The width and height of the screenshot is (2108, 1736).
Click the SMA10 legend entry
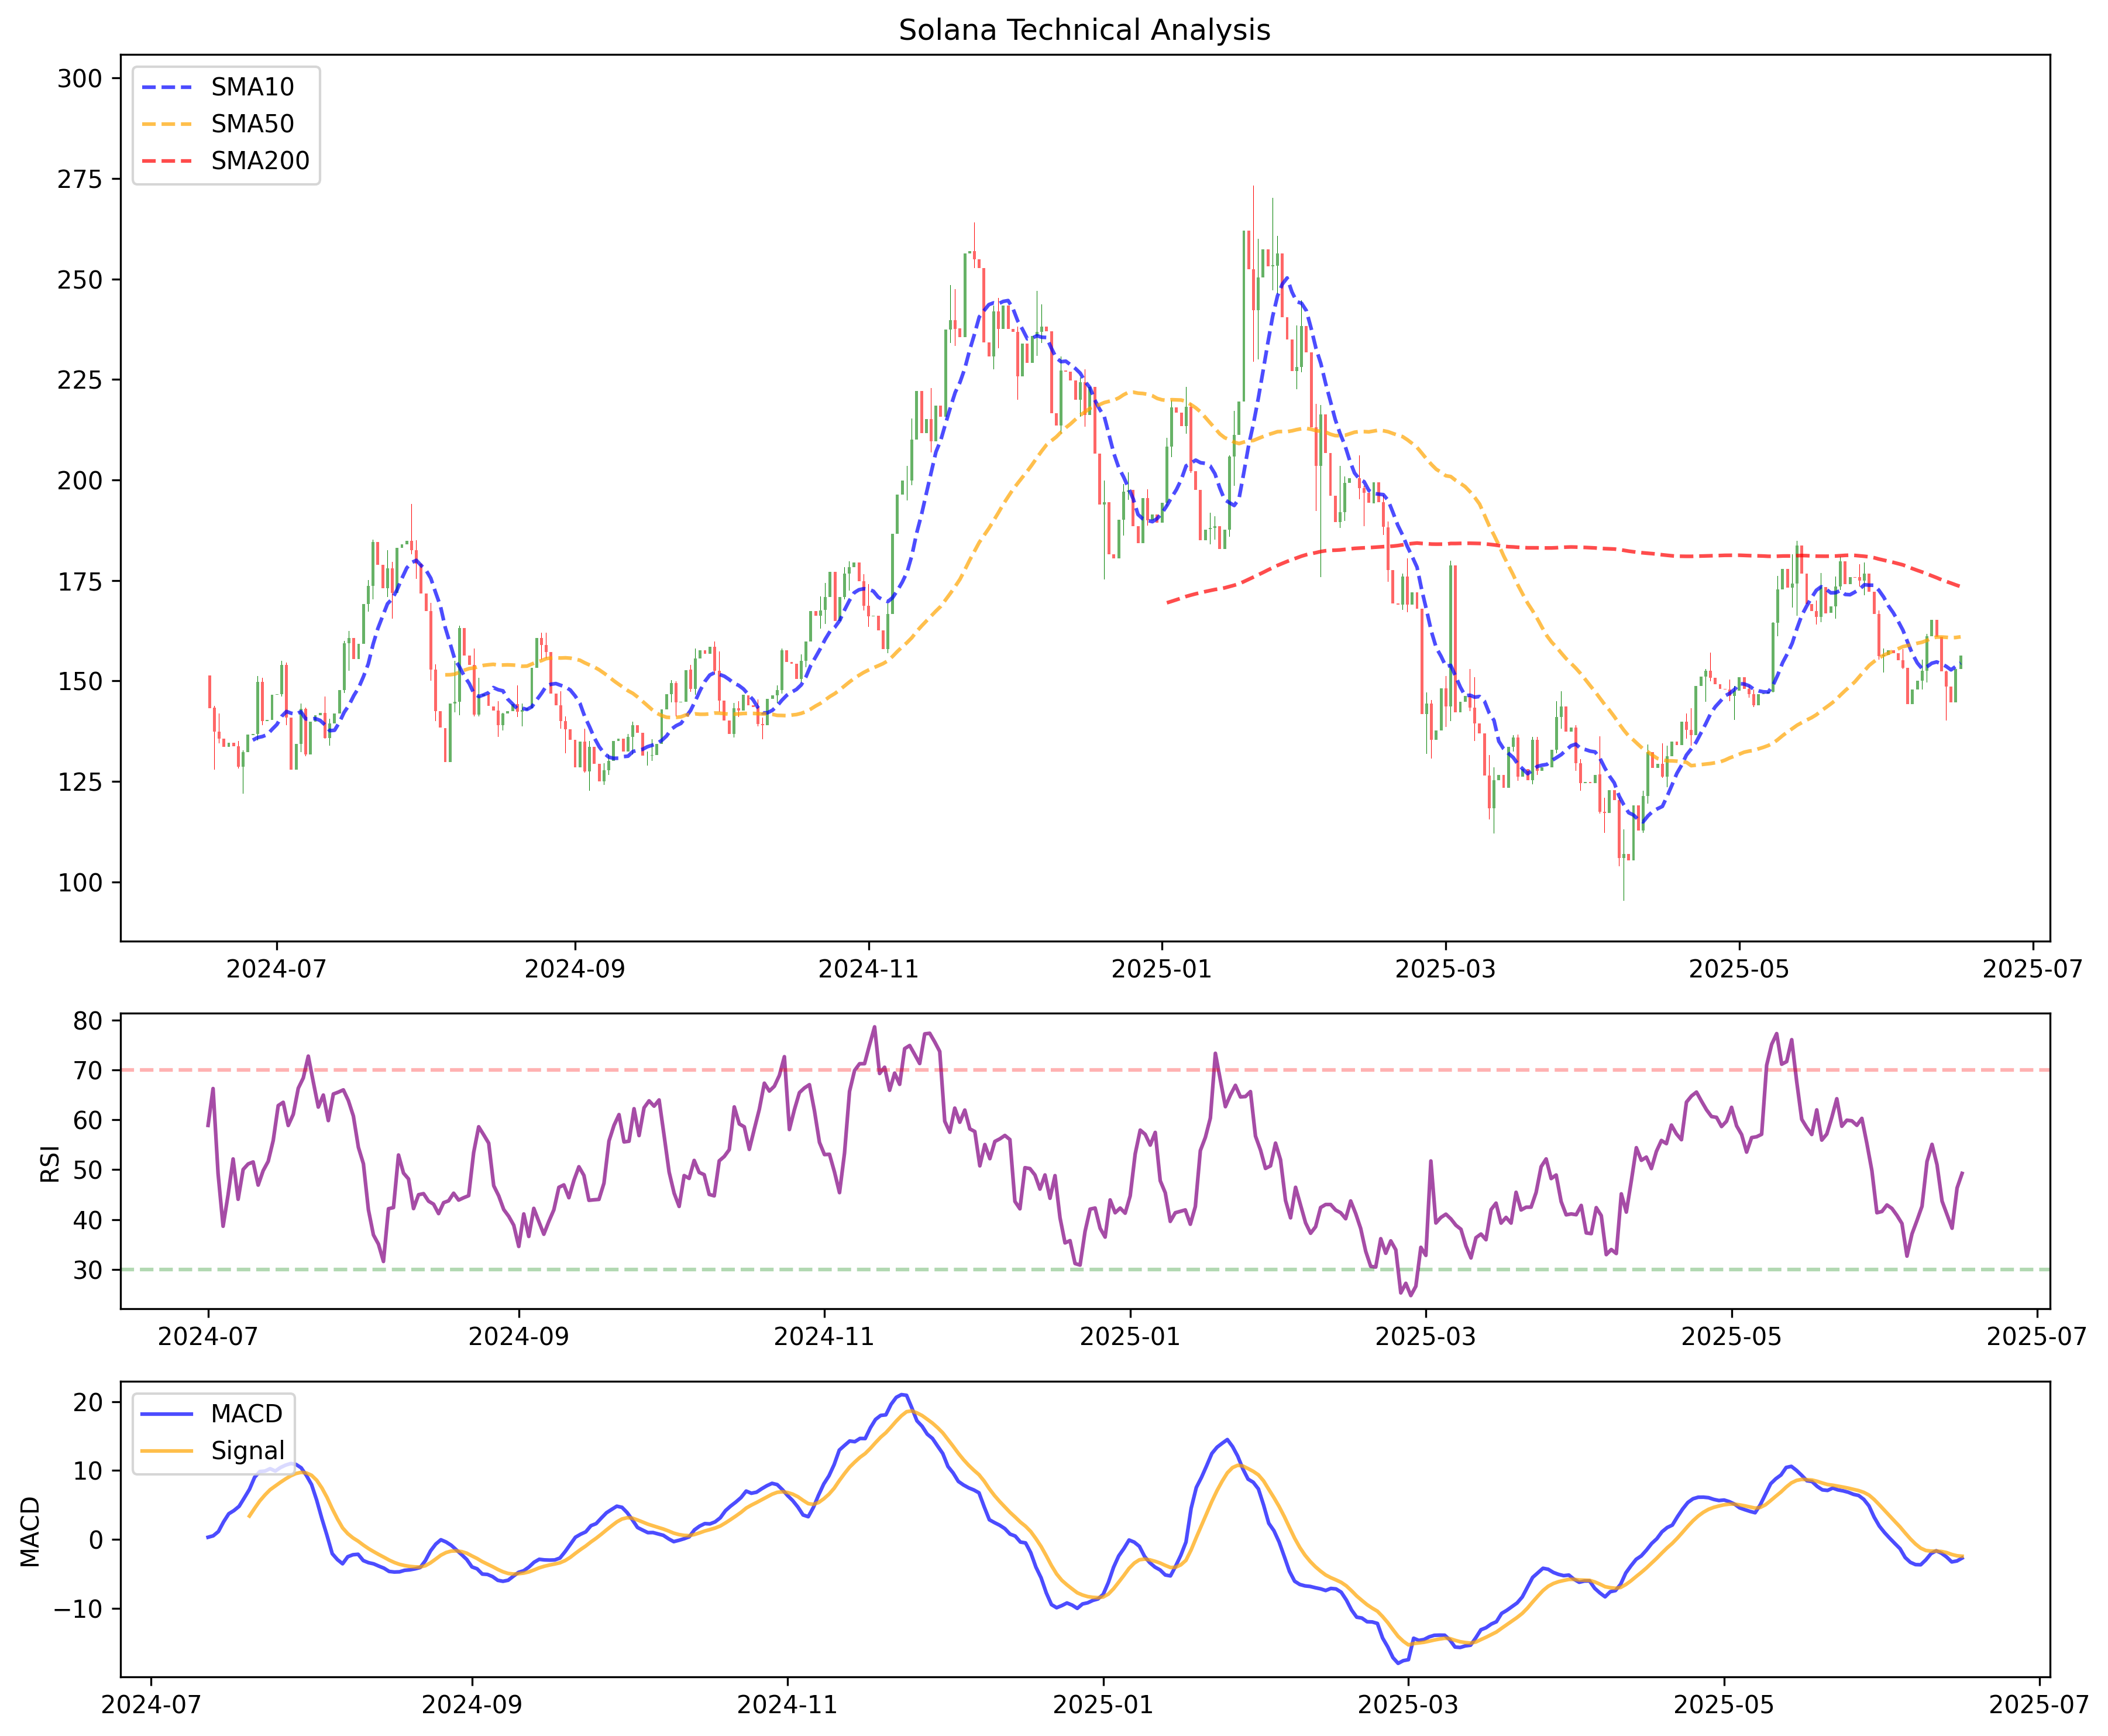pyautogui.click(x=252, y=87)
